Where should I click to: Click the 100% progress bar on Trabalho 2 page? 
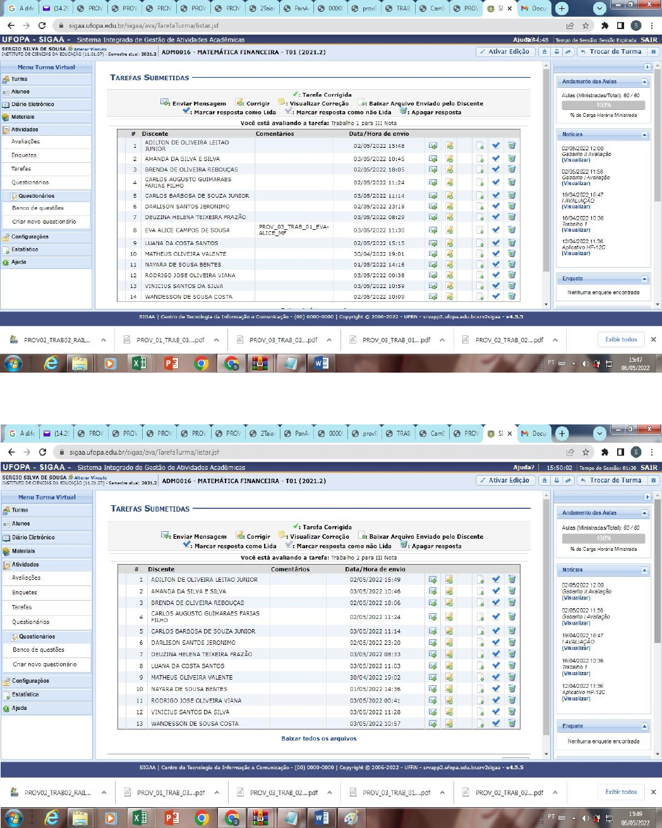(603, 538)
